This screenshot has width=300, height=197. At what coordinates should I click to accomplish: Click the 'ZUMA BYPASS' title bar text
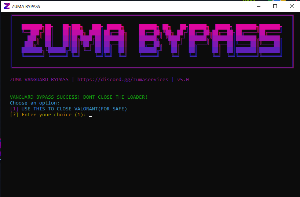tap(26, 7)
